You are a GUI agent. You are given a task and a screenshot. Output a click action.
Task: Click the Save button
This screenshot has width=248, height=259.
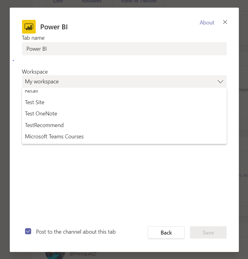208,232
